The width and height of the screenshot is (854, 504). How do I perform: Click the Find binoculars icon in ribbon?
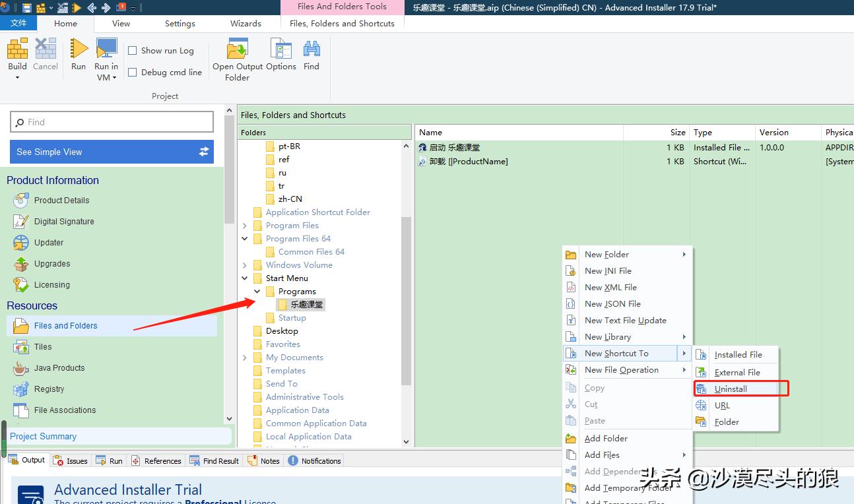pyautogui.click(x=312, y=49)
